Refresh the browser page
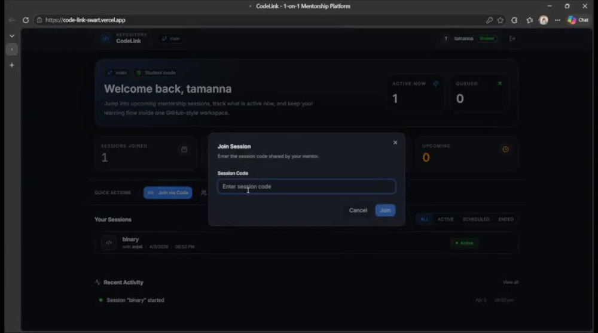The width and height of the screenshot is (598, 333). [26, 20]
